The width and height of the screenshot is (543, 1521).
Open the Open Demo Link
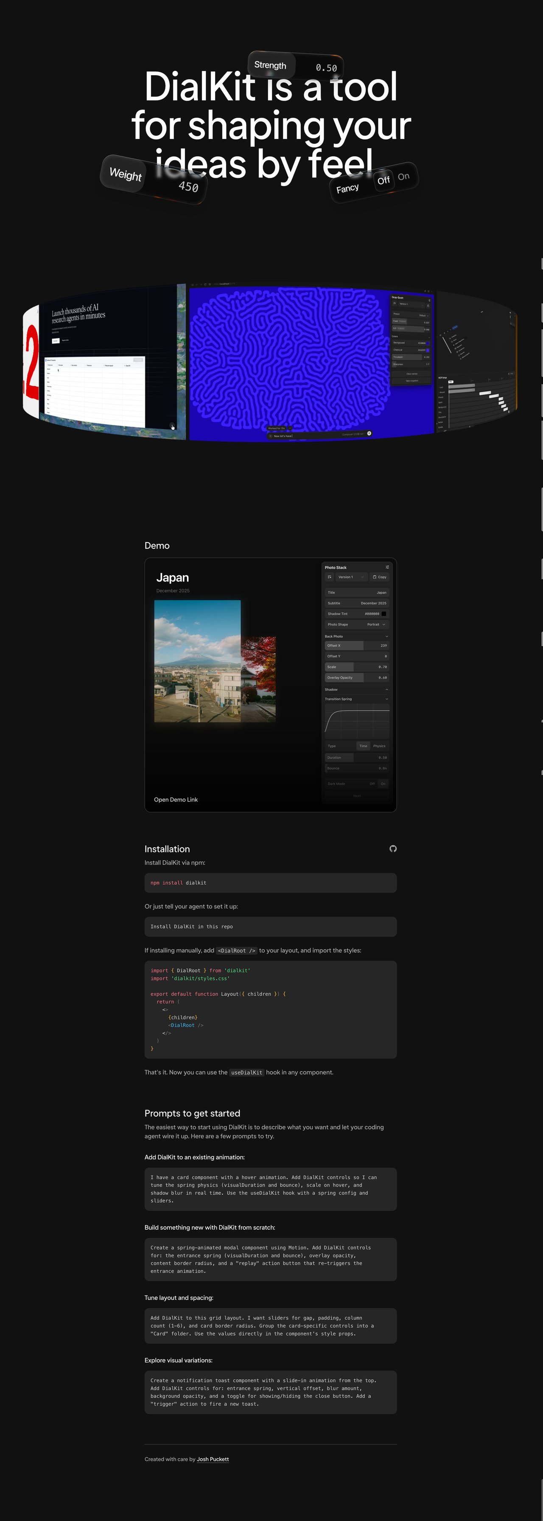176,799
